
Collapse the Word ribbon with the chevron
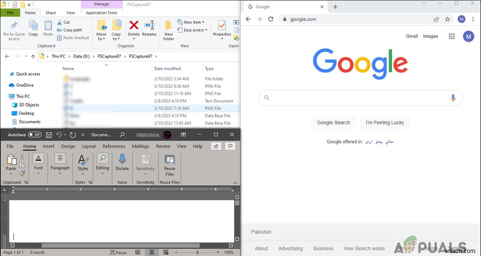(x=236, y=182)
